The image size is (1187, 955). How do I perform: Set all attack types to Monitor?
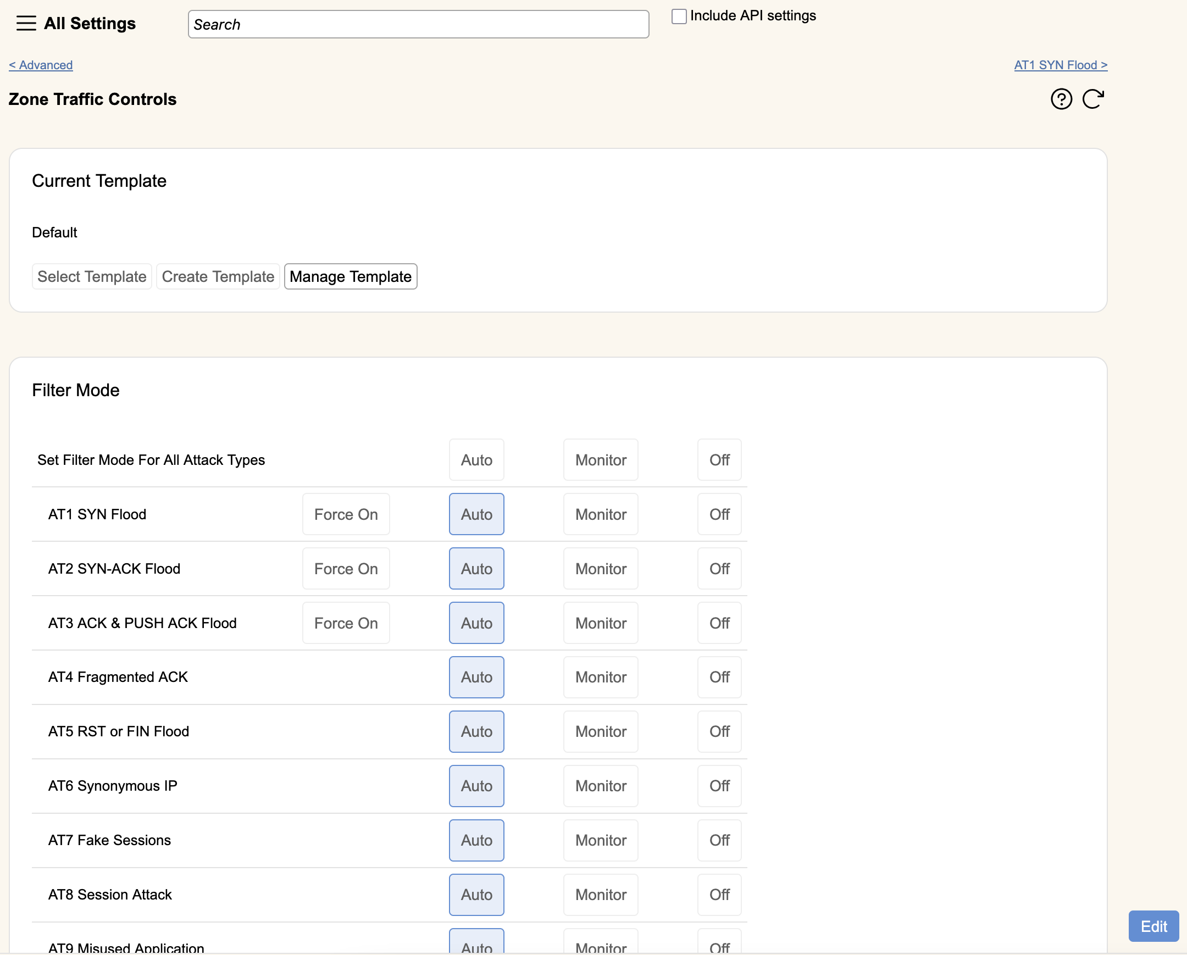[x=601, y=459]
